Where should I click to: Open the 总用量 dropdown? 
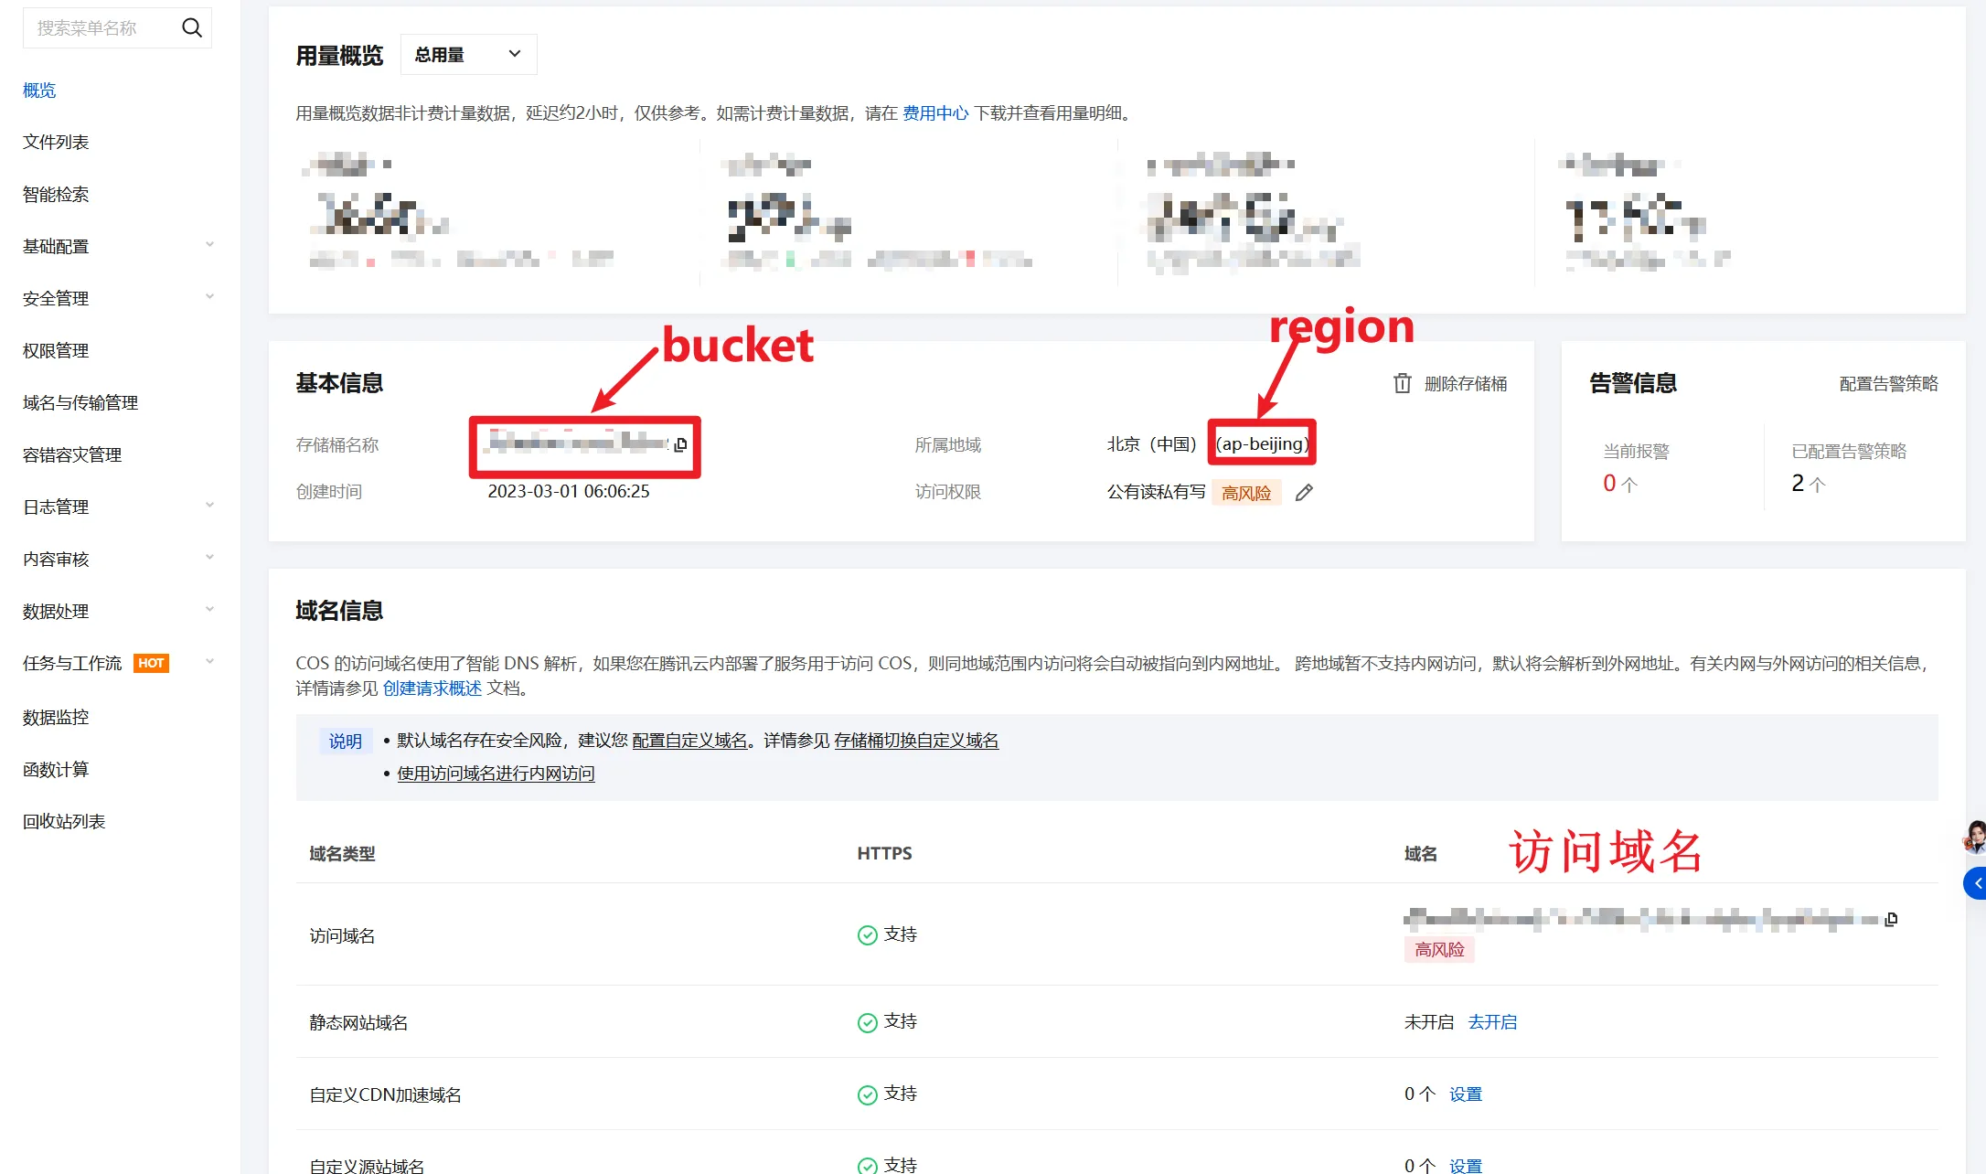coord(468,55)
